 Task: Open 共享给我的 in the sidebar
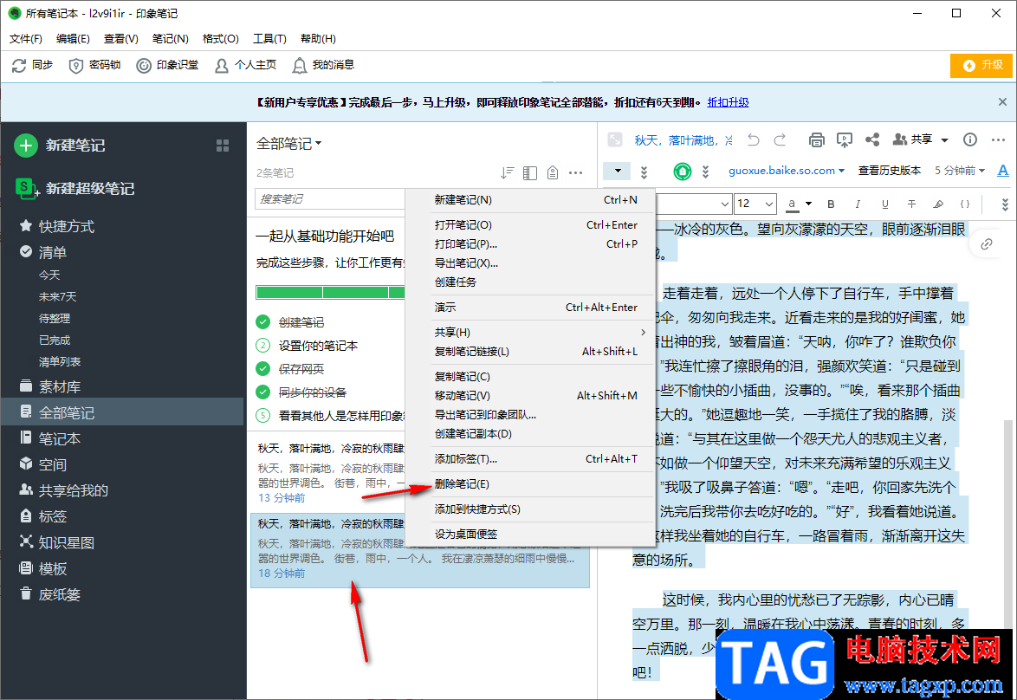click(63, 490)
